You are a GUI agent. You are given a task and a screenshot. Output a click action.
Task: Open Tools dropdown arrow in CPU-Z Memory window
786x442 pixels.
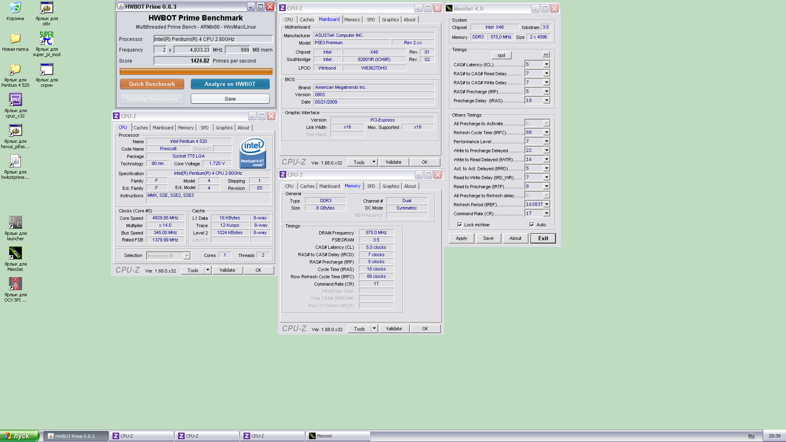click(x=374, y=329)
